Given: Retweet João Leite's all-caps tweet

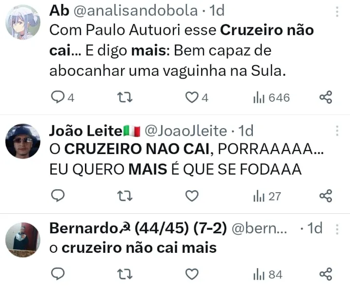Looking at the screenshot, I should [125, 196].
